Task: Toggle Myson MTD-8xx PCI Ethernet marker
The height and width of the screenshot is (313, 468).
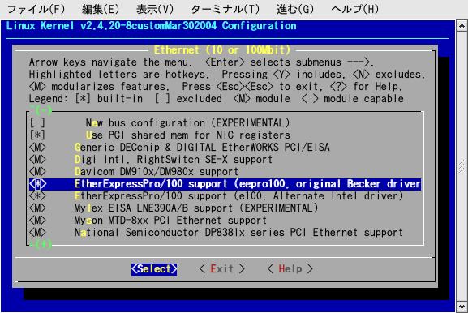Action: [x=37, y=221]
